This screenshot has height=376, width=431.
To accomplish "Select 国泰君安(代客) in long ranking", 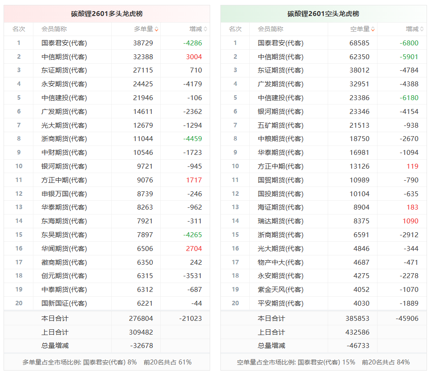I will pyautogui.click(x=64, y=43).
